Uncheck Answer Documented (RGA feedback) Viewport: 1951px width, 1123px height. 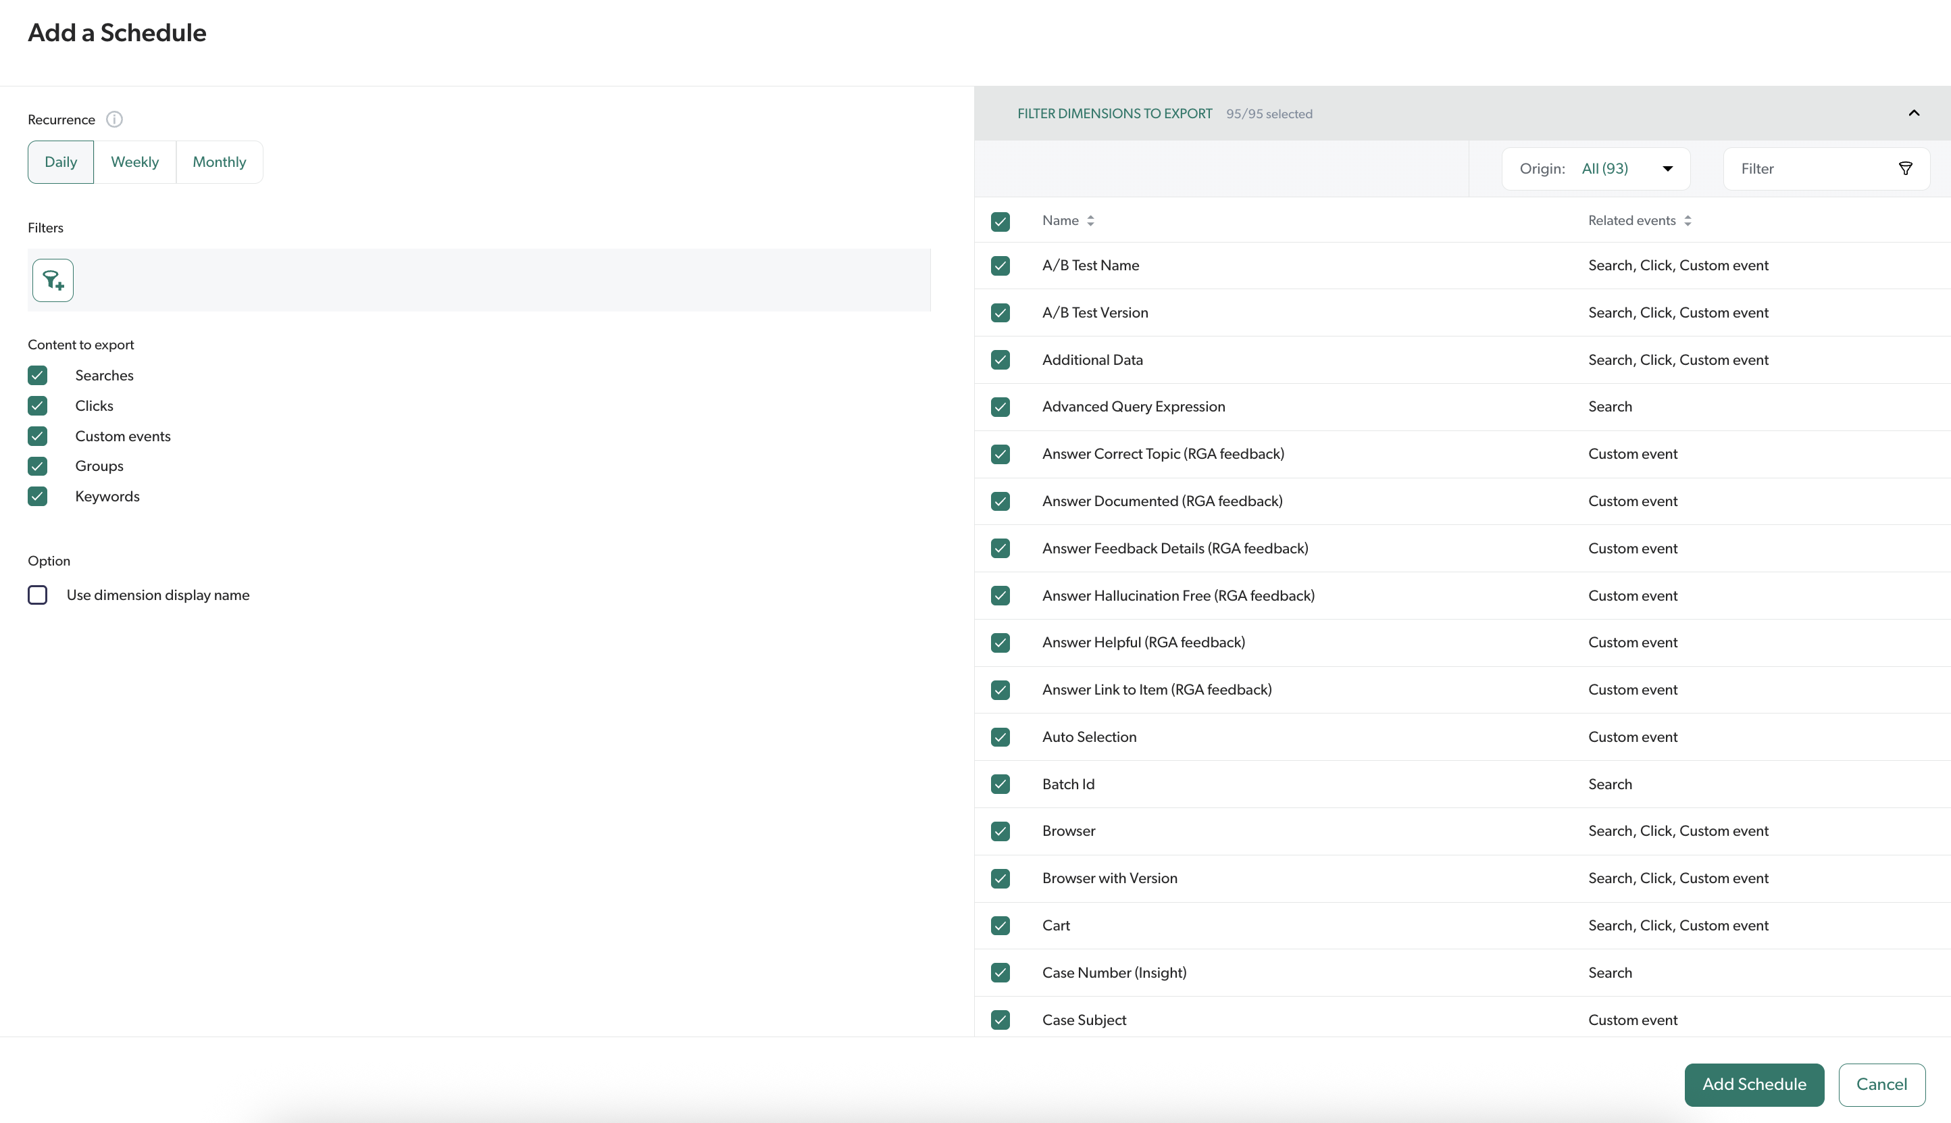click(x=1000, y=501)
